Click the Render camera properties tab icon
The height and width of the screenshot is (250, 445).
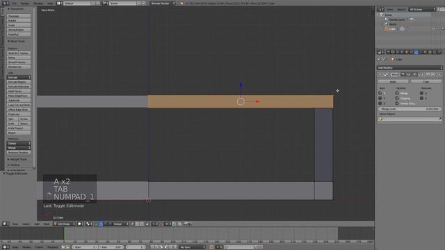[x=388, y=52]
